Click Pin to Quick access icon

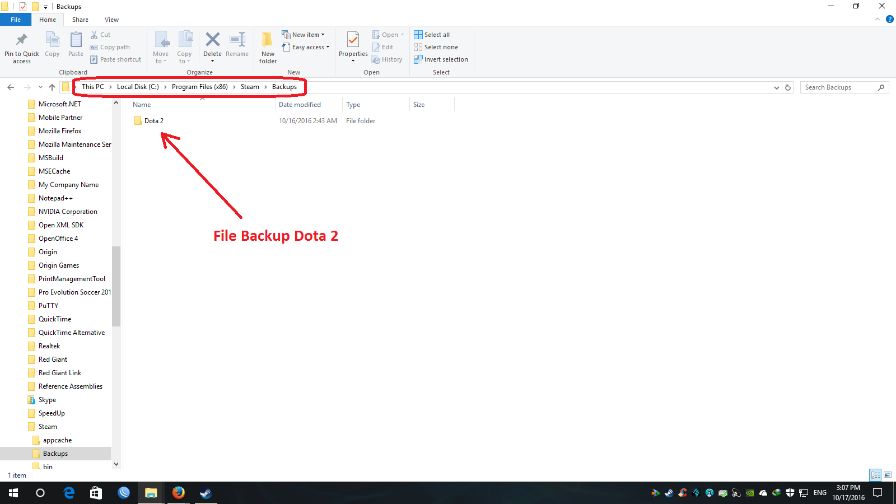pyautogui.click(x=22, y=40)
